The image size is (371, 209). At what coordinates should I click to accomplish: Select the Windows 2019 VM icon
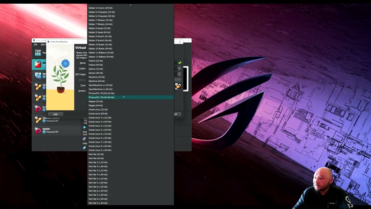coord(38,75)
